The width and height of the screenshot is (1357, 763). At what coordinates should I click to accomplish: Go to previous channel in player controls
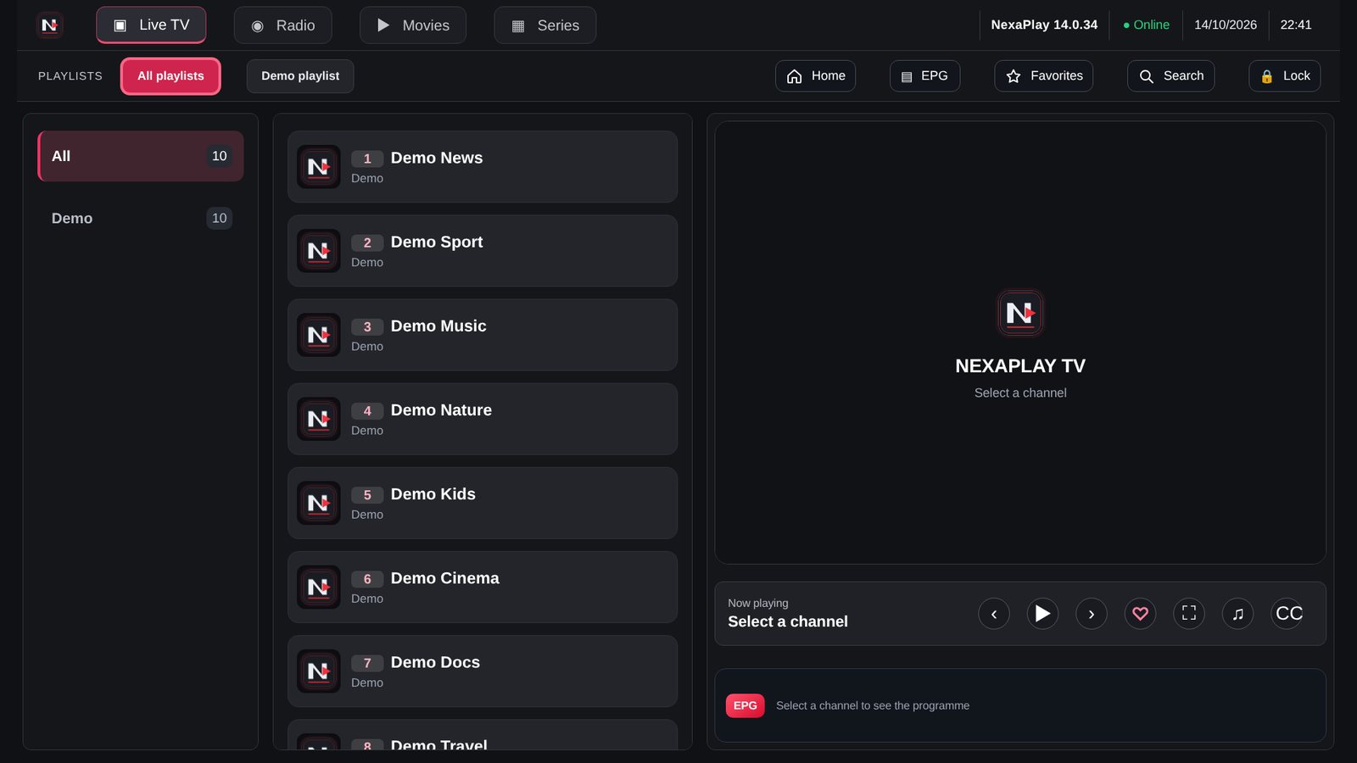pos(994,614)
